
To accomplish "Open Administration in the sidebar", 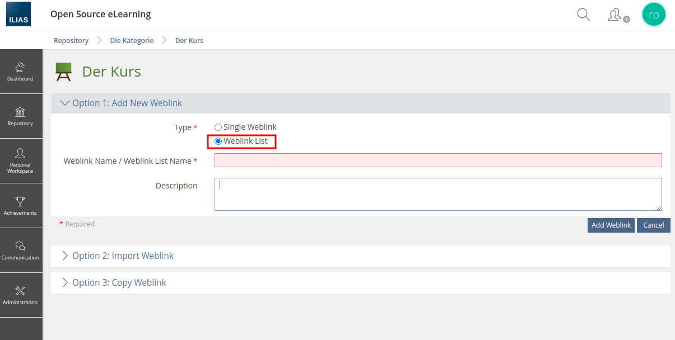I will 20,295.
